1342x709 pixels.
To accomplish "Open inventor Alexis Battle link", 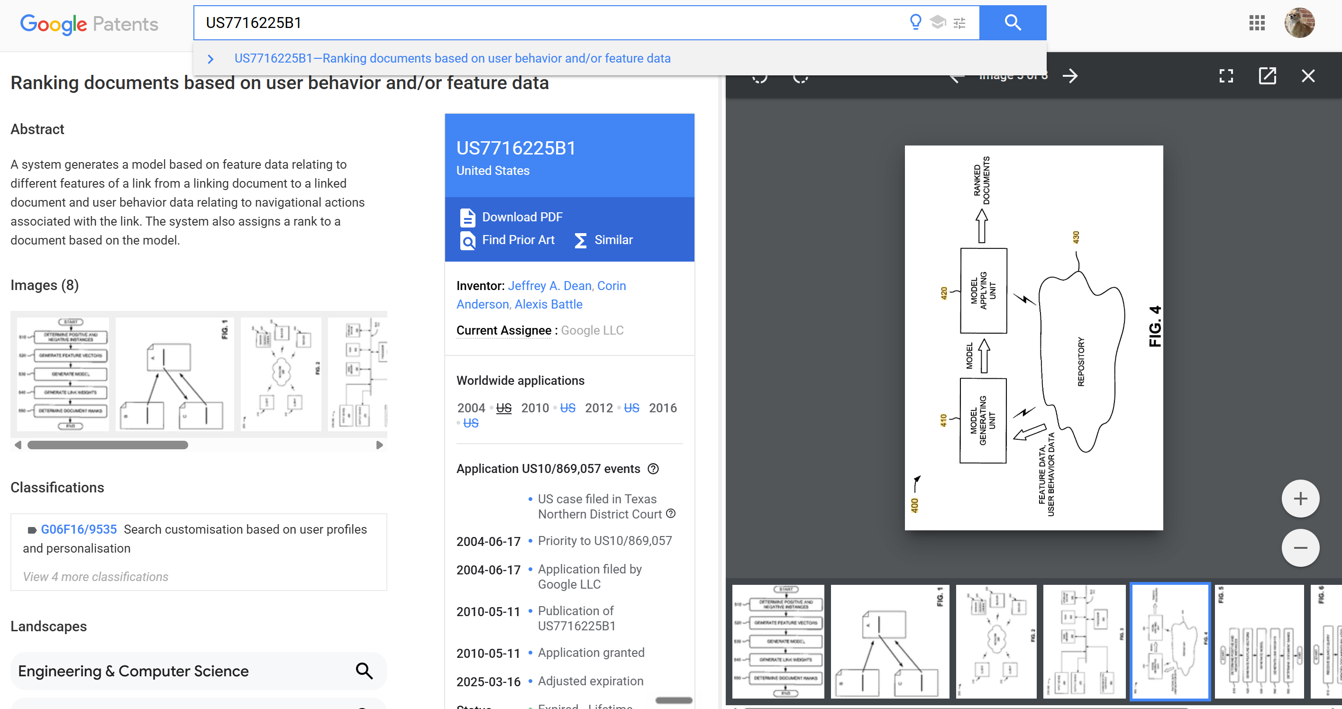I will tap(548, 304).
